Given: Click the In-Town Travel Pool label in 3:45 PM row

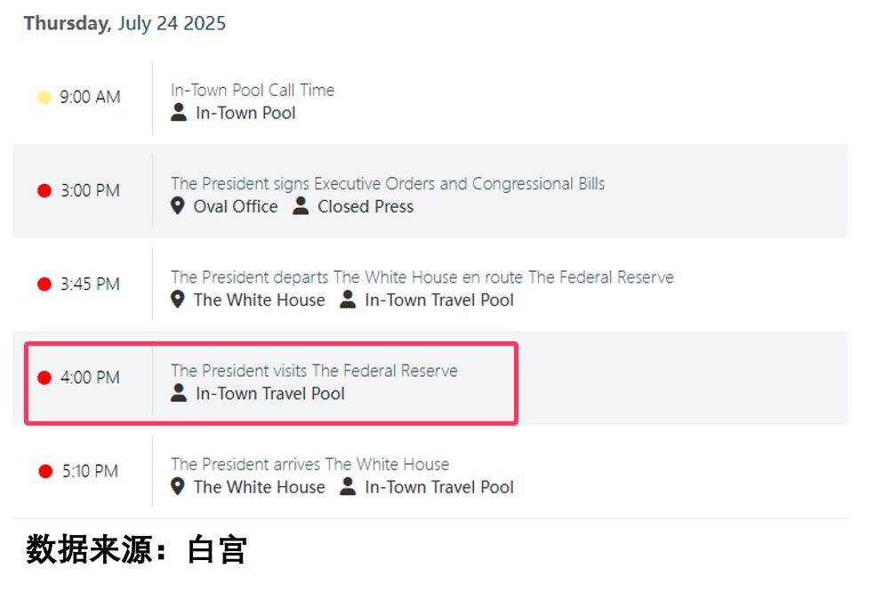Looking at the screenshot, I should click(439, 300).
